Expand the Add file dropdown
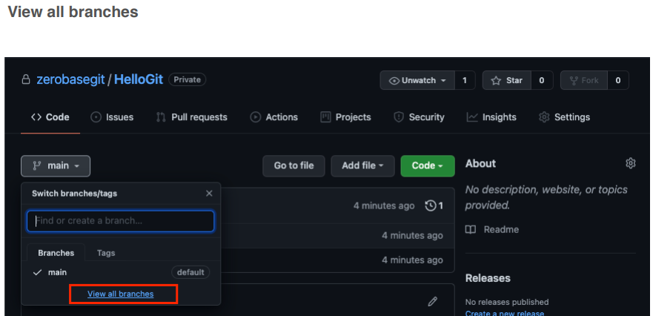The width and height of the screenshot is (653, 316). point(362,166)
